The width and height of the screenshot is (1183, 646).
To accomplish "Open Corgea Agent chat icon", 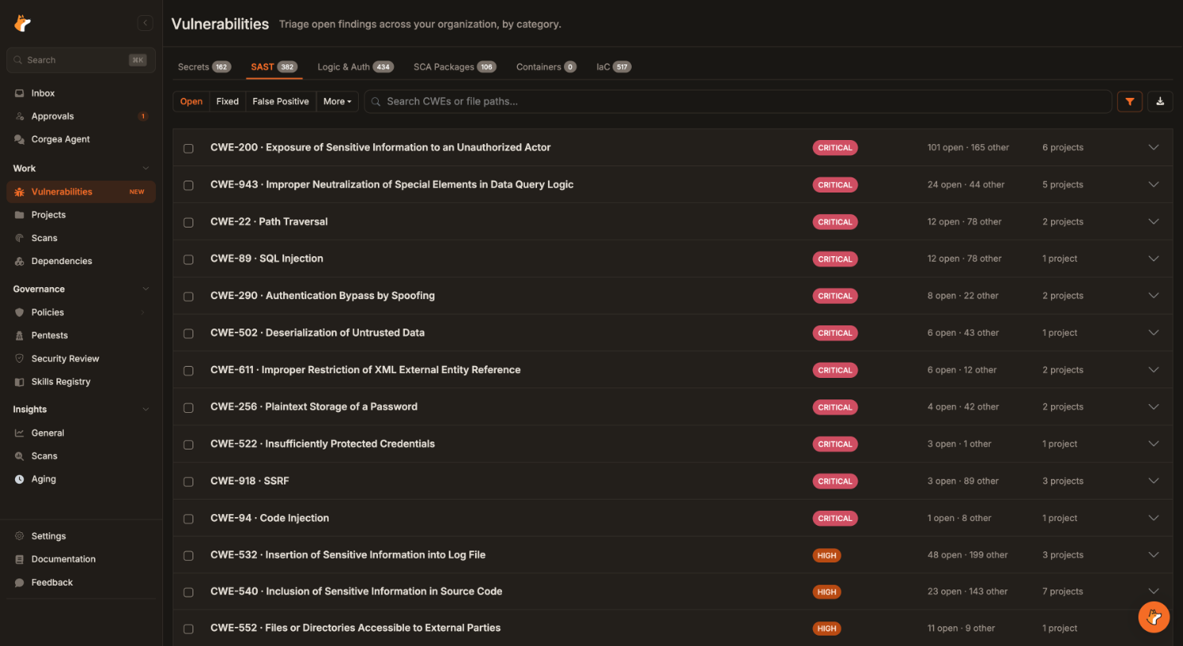I will pyautogui.click(x=20, y=139).
